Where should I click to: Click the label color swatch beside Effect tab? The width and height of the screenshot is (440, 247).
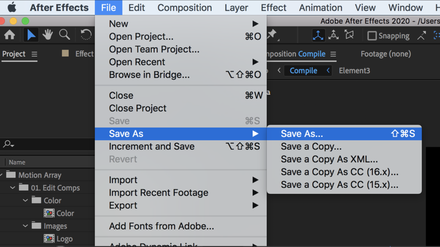(65, 53)
